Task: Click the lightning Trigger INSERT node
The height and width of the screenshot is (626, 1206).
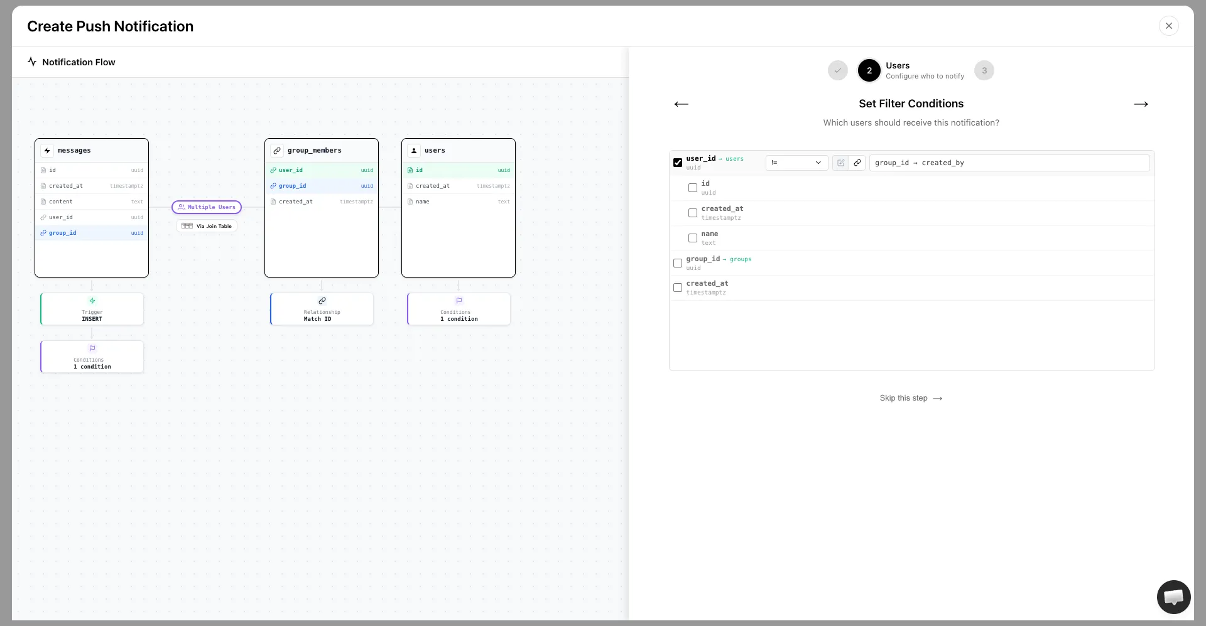Action: click(92, 309)
